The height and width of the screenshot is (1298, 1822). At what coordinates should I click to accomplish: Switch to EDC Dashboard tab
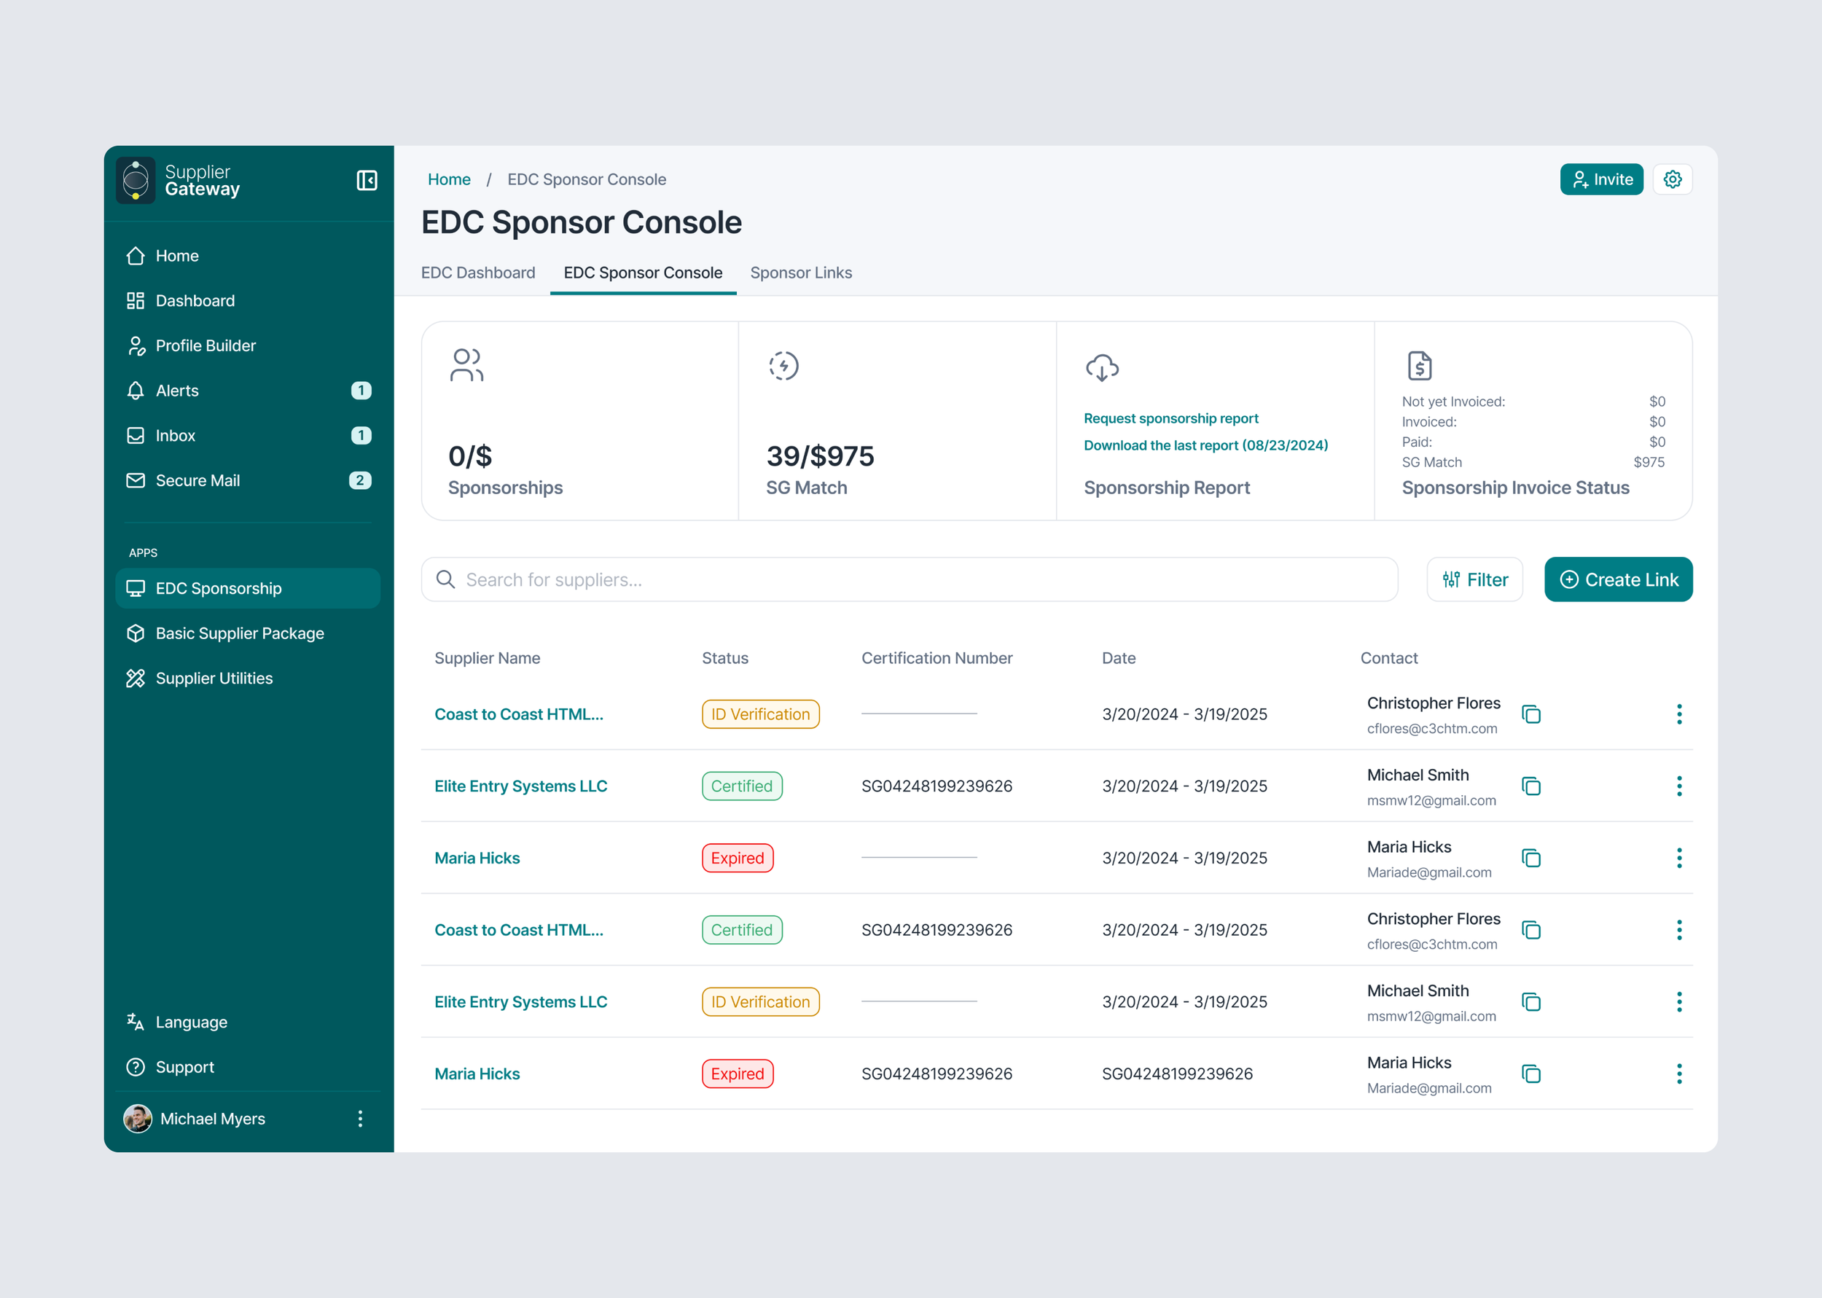pyautogui.click(x=478, y=273)
